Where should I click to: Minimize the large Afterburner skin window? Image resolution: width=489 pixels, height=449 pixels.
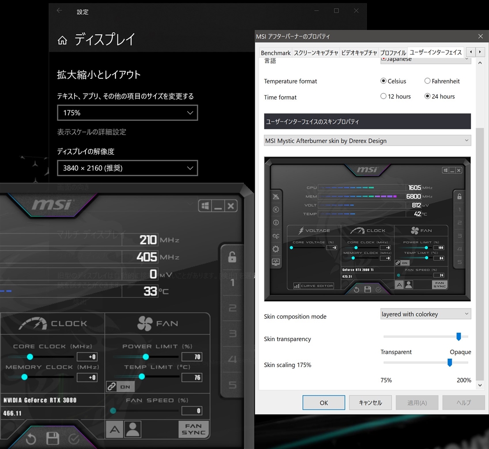(218, 206)
